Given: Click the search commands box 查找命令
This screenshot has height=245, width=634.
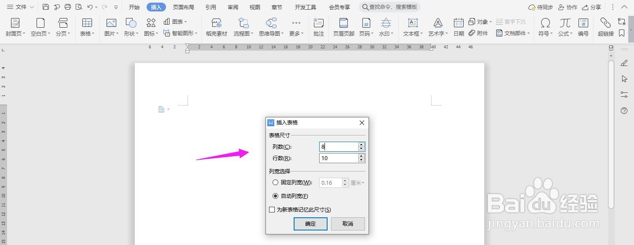Looking at the screenshot, I should 390,7.
